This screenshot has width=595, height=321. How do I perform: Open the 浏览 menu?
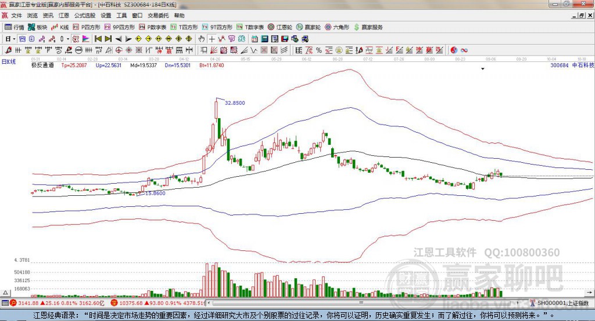click(33, 16)
